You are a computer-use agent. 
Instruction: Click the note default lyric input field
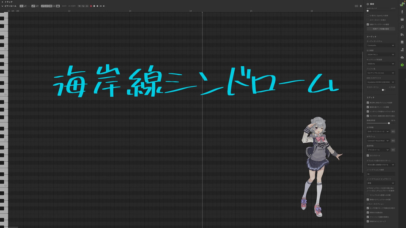pyautogui.click(x=381, y=174)
